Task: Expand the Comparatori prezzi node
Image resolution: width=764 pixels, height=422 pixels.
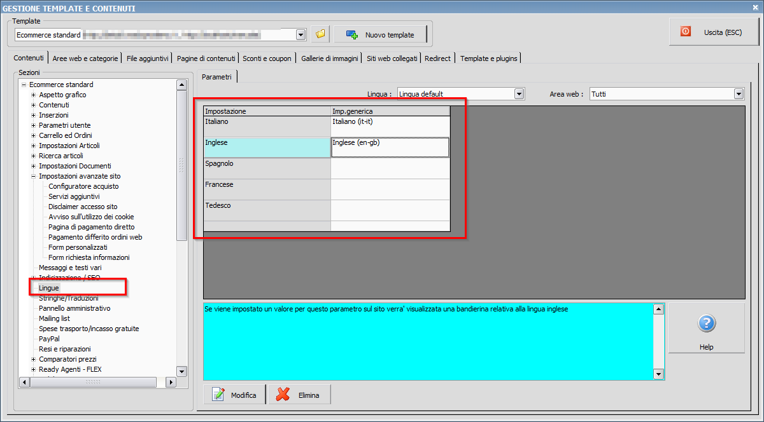Action: (x=34, y=359)
